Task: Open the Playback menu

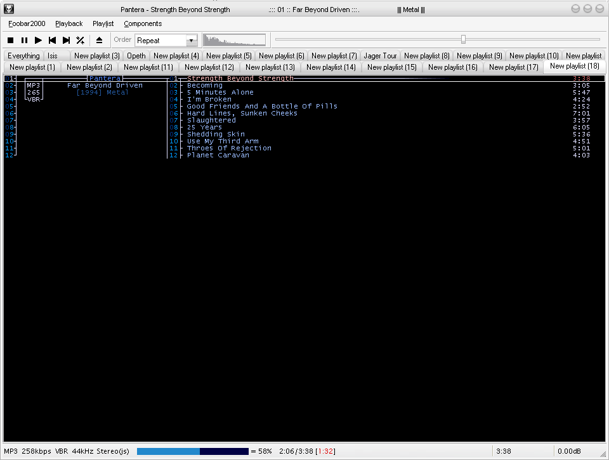Action: (69, 23)
